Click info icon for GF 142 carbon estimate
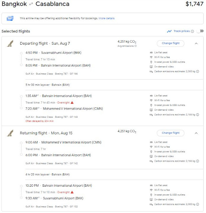The image size is (206, 213). coord(198,161)
